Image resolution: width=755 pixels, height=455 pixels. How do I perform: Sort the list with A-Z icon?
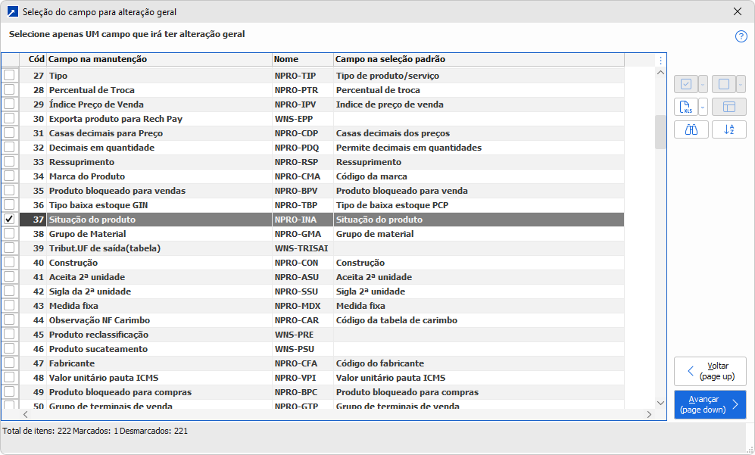[x=728, y=129]
